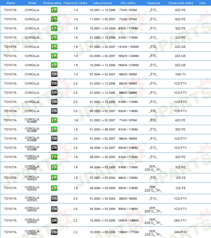The width and height of the screenshot is (211, 238).
Task: Click the Pojemność silnika column header
Action: tap(75, 3)
